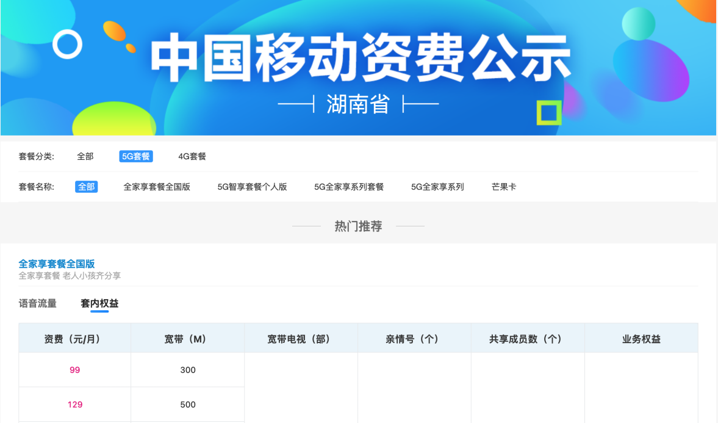The image size is (718, 423).
Task: Stay on the 套内权益 tab
Action: tap(98, 303)
